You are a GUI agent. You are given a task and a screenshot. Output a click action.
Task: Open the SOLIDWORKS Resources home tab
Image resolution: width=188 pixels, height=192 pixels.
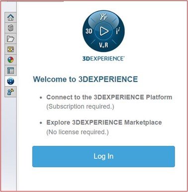click(x=10, y=17)
